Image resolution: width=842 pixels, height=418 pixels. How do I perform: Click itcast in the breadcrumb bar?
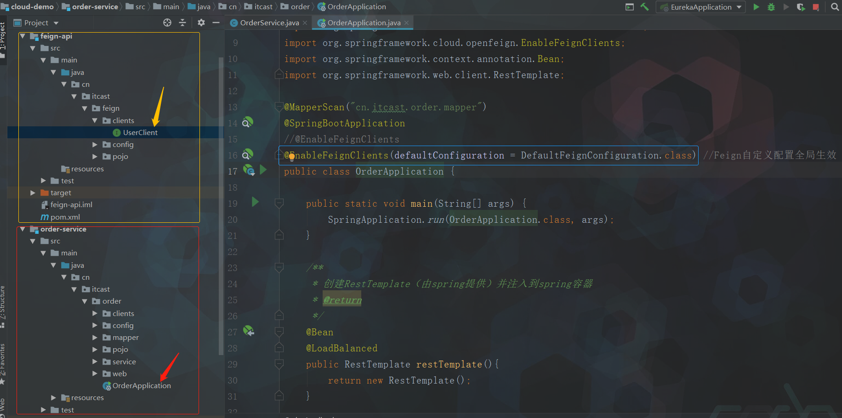pos(263,7)
